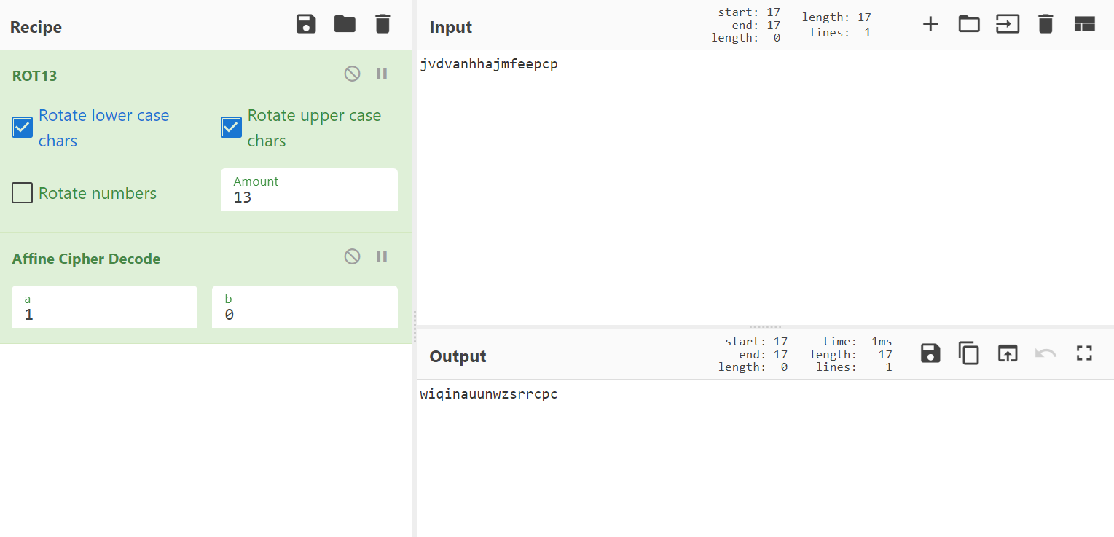Select the ROT13 operation title
The height and width of the screenshot is (537, 1114).
(34, 76)
